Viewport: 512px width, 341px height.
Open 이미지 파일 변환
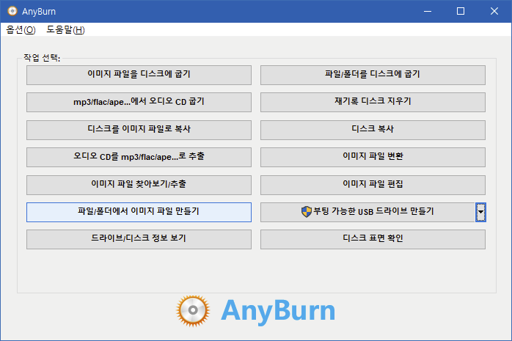[x=373, y=157]
